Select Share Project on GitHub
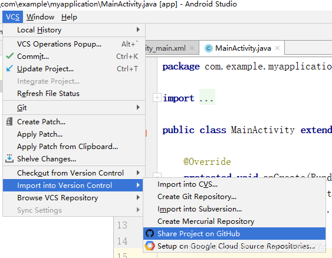332x258 pixels. [x=234, y=233]
